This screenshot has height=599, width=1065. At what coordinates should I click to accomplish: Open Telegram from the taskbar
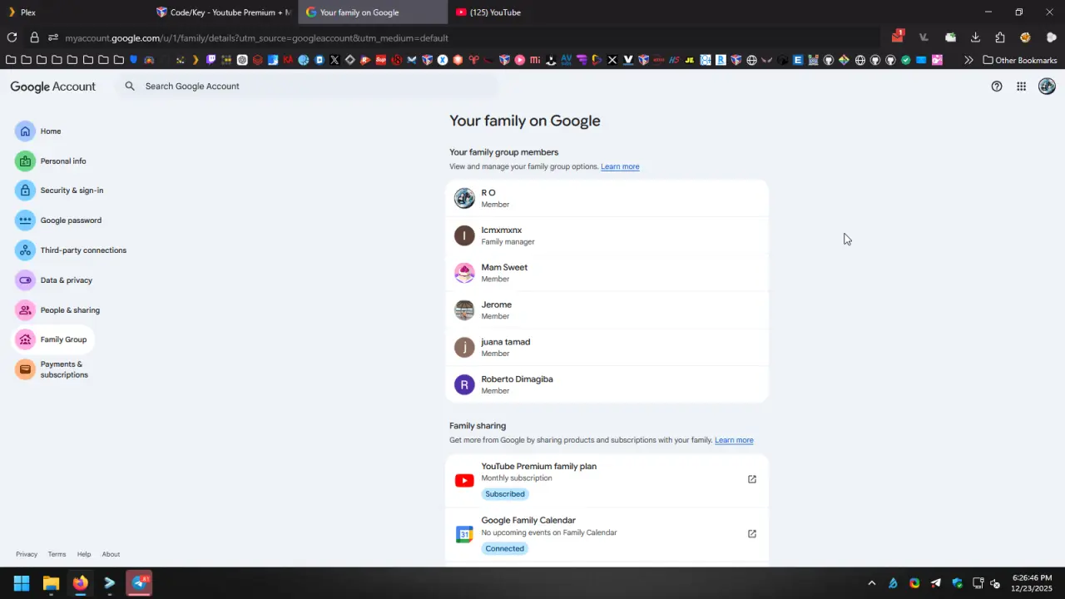click(139, 583)
